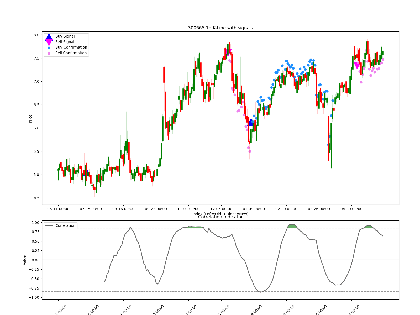
Task: Click the 'Value' y-axis label
Action: 25,260
